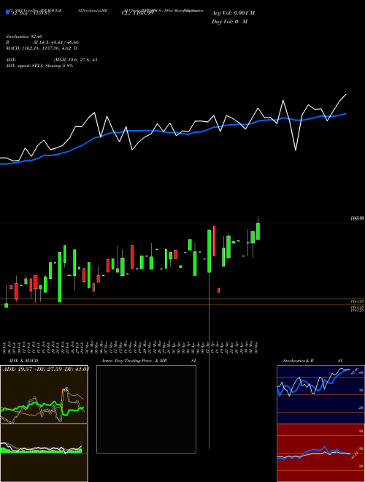The width and height of the screenshot is (365, 482).
Task: Open the red RSI chart thumbnail
Action: [320, 453]
